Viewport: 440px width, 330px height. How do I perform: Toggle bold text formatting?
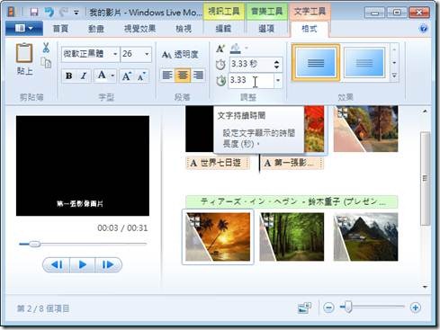click(68, 76)
